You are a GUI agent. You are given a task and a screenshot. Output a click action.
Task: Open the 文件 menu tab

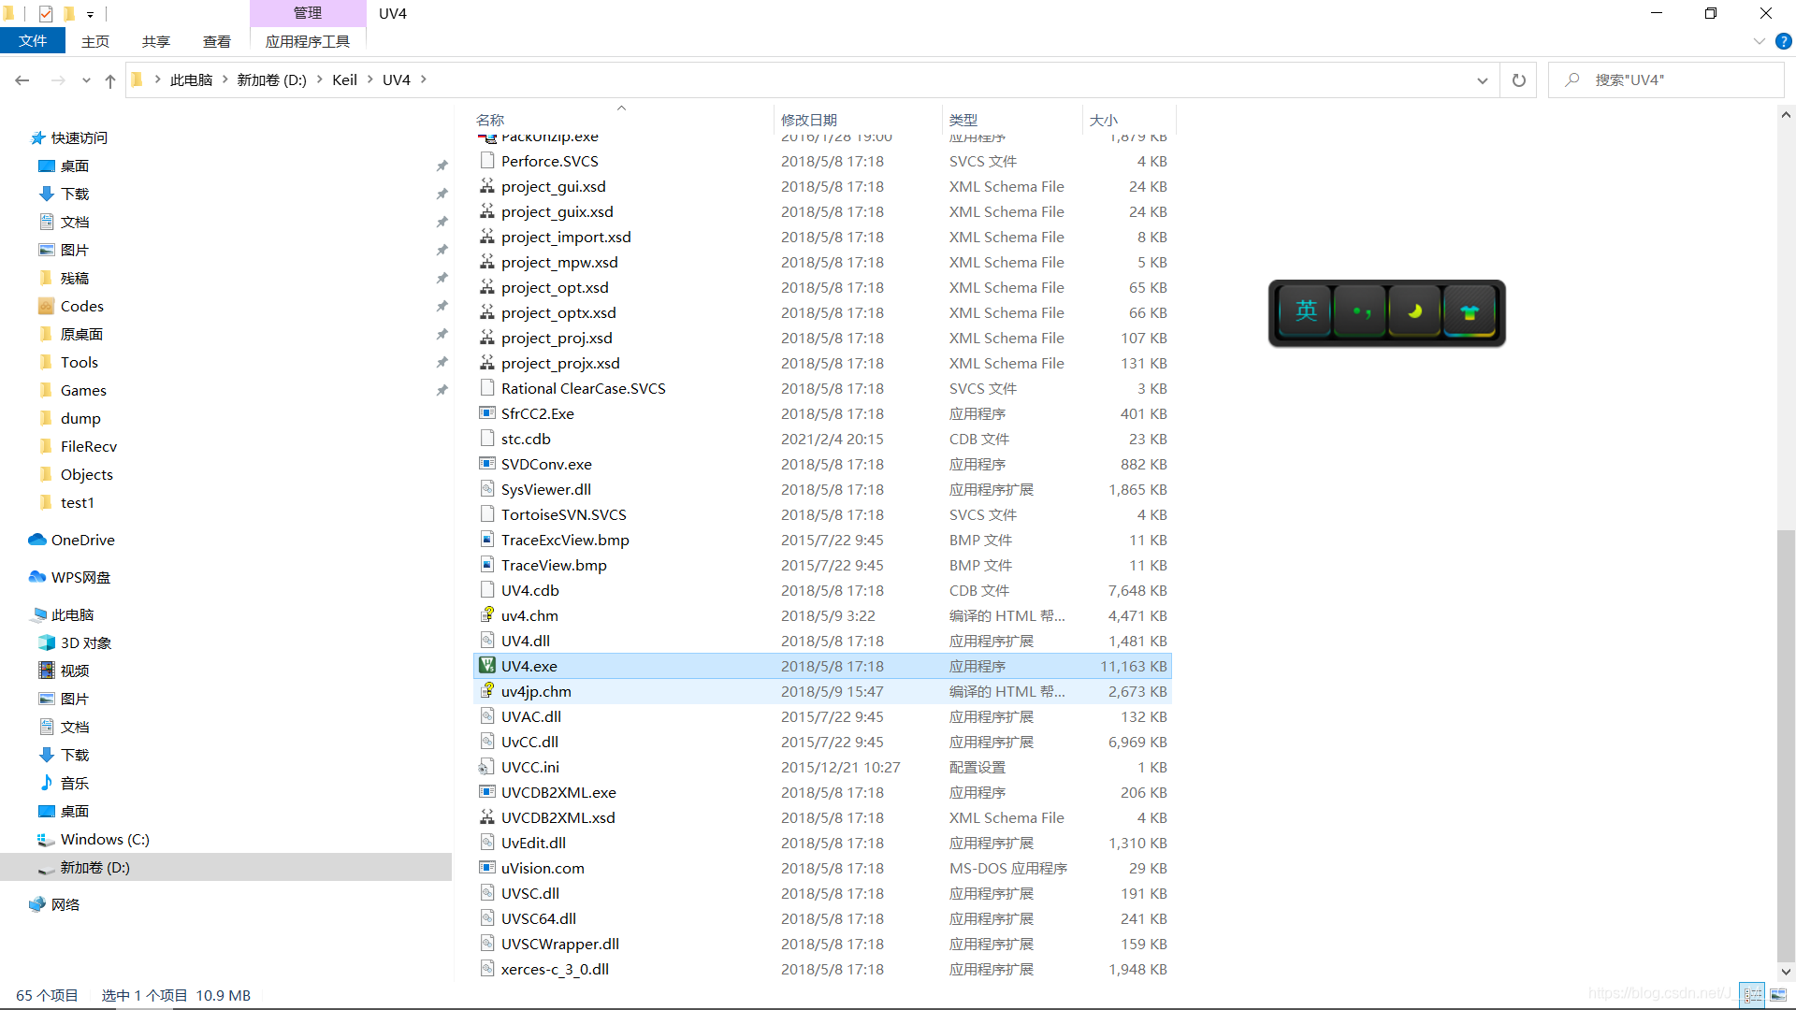[x=33, y=41]
